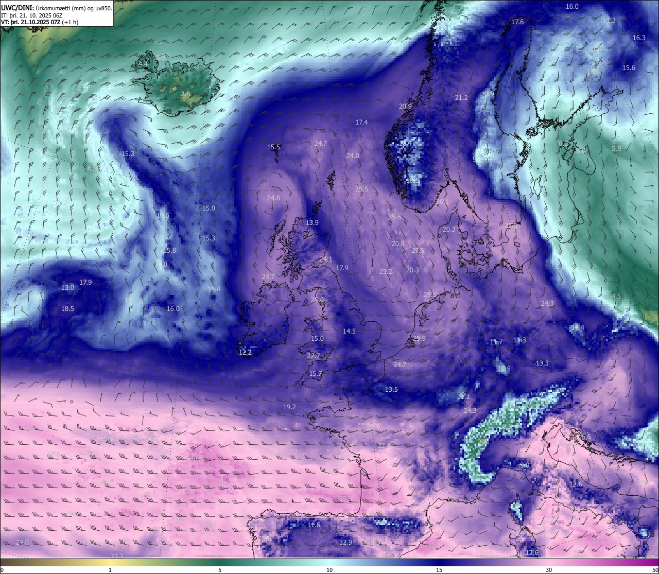Click the 15.5 value label

click(x=273, y=147)
